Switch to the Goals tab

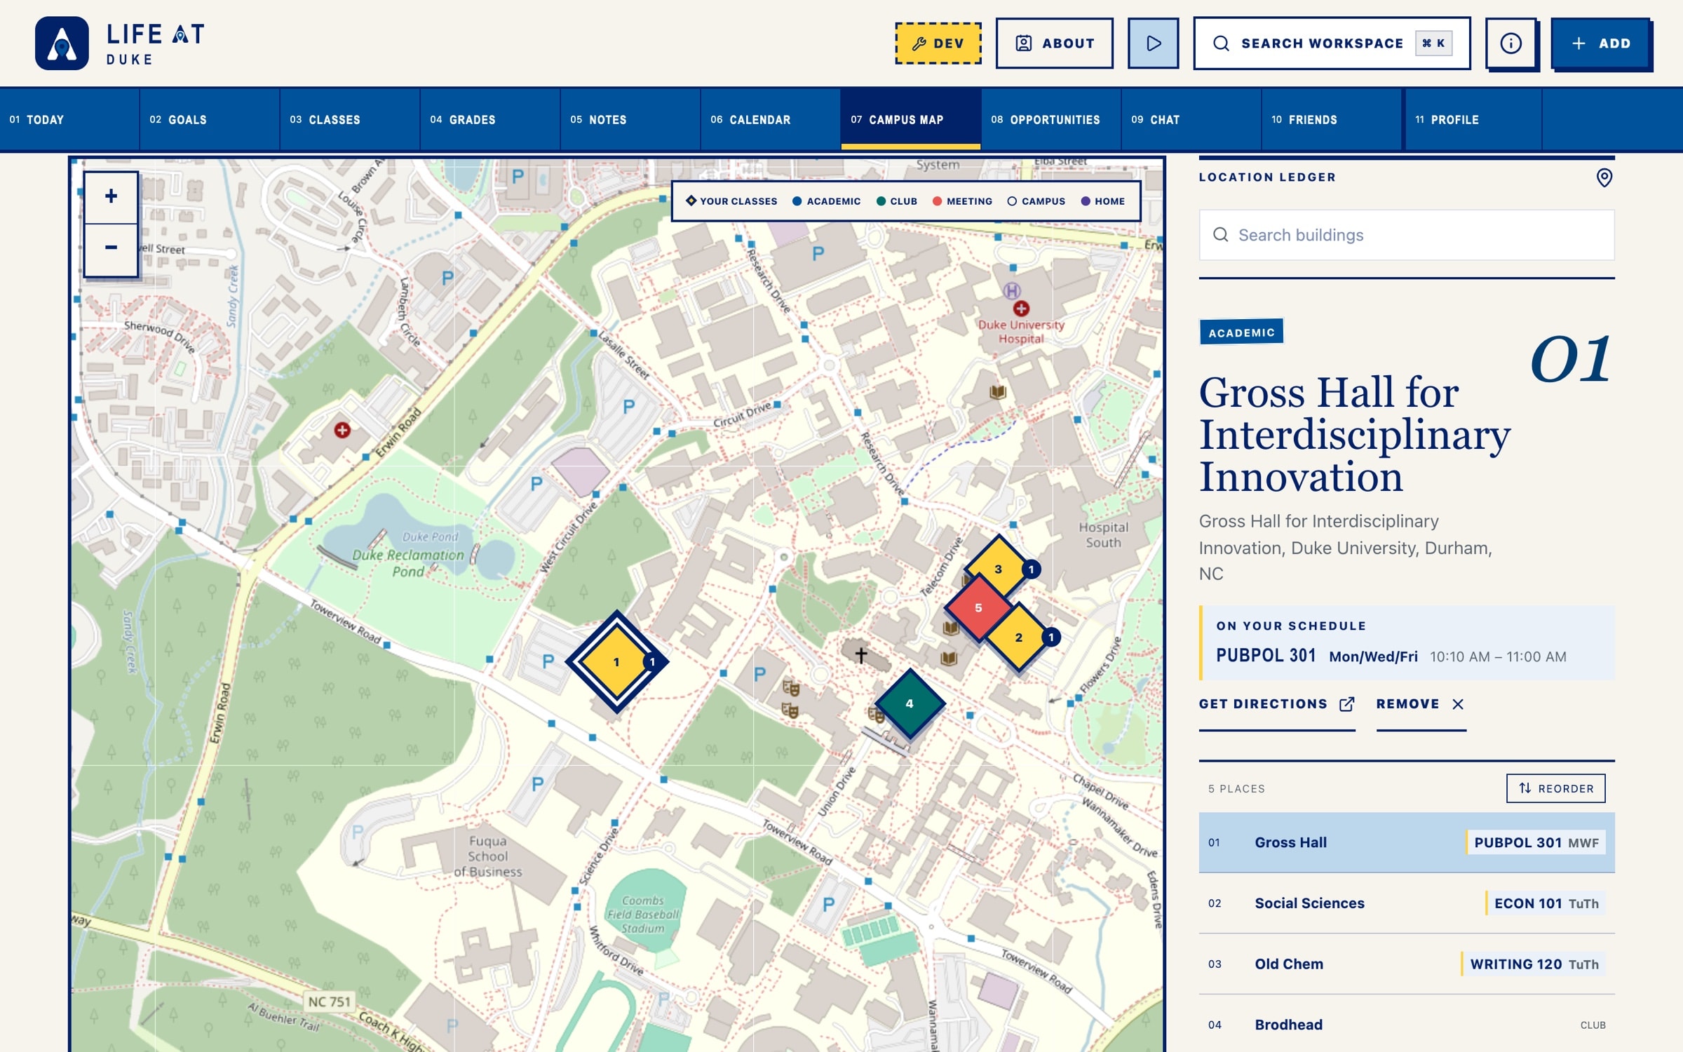click(x=210, y=120)
